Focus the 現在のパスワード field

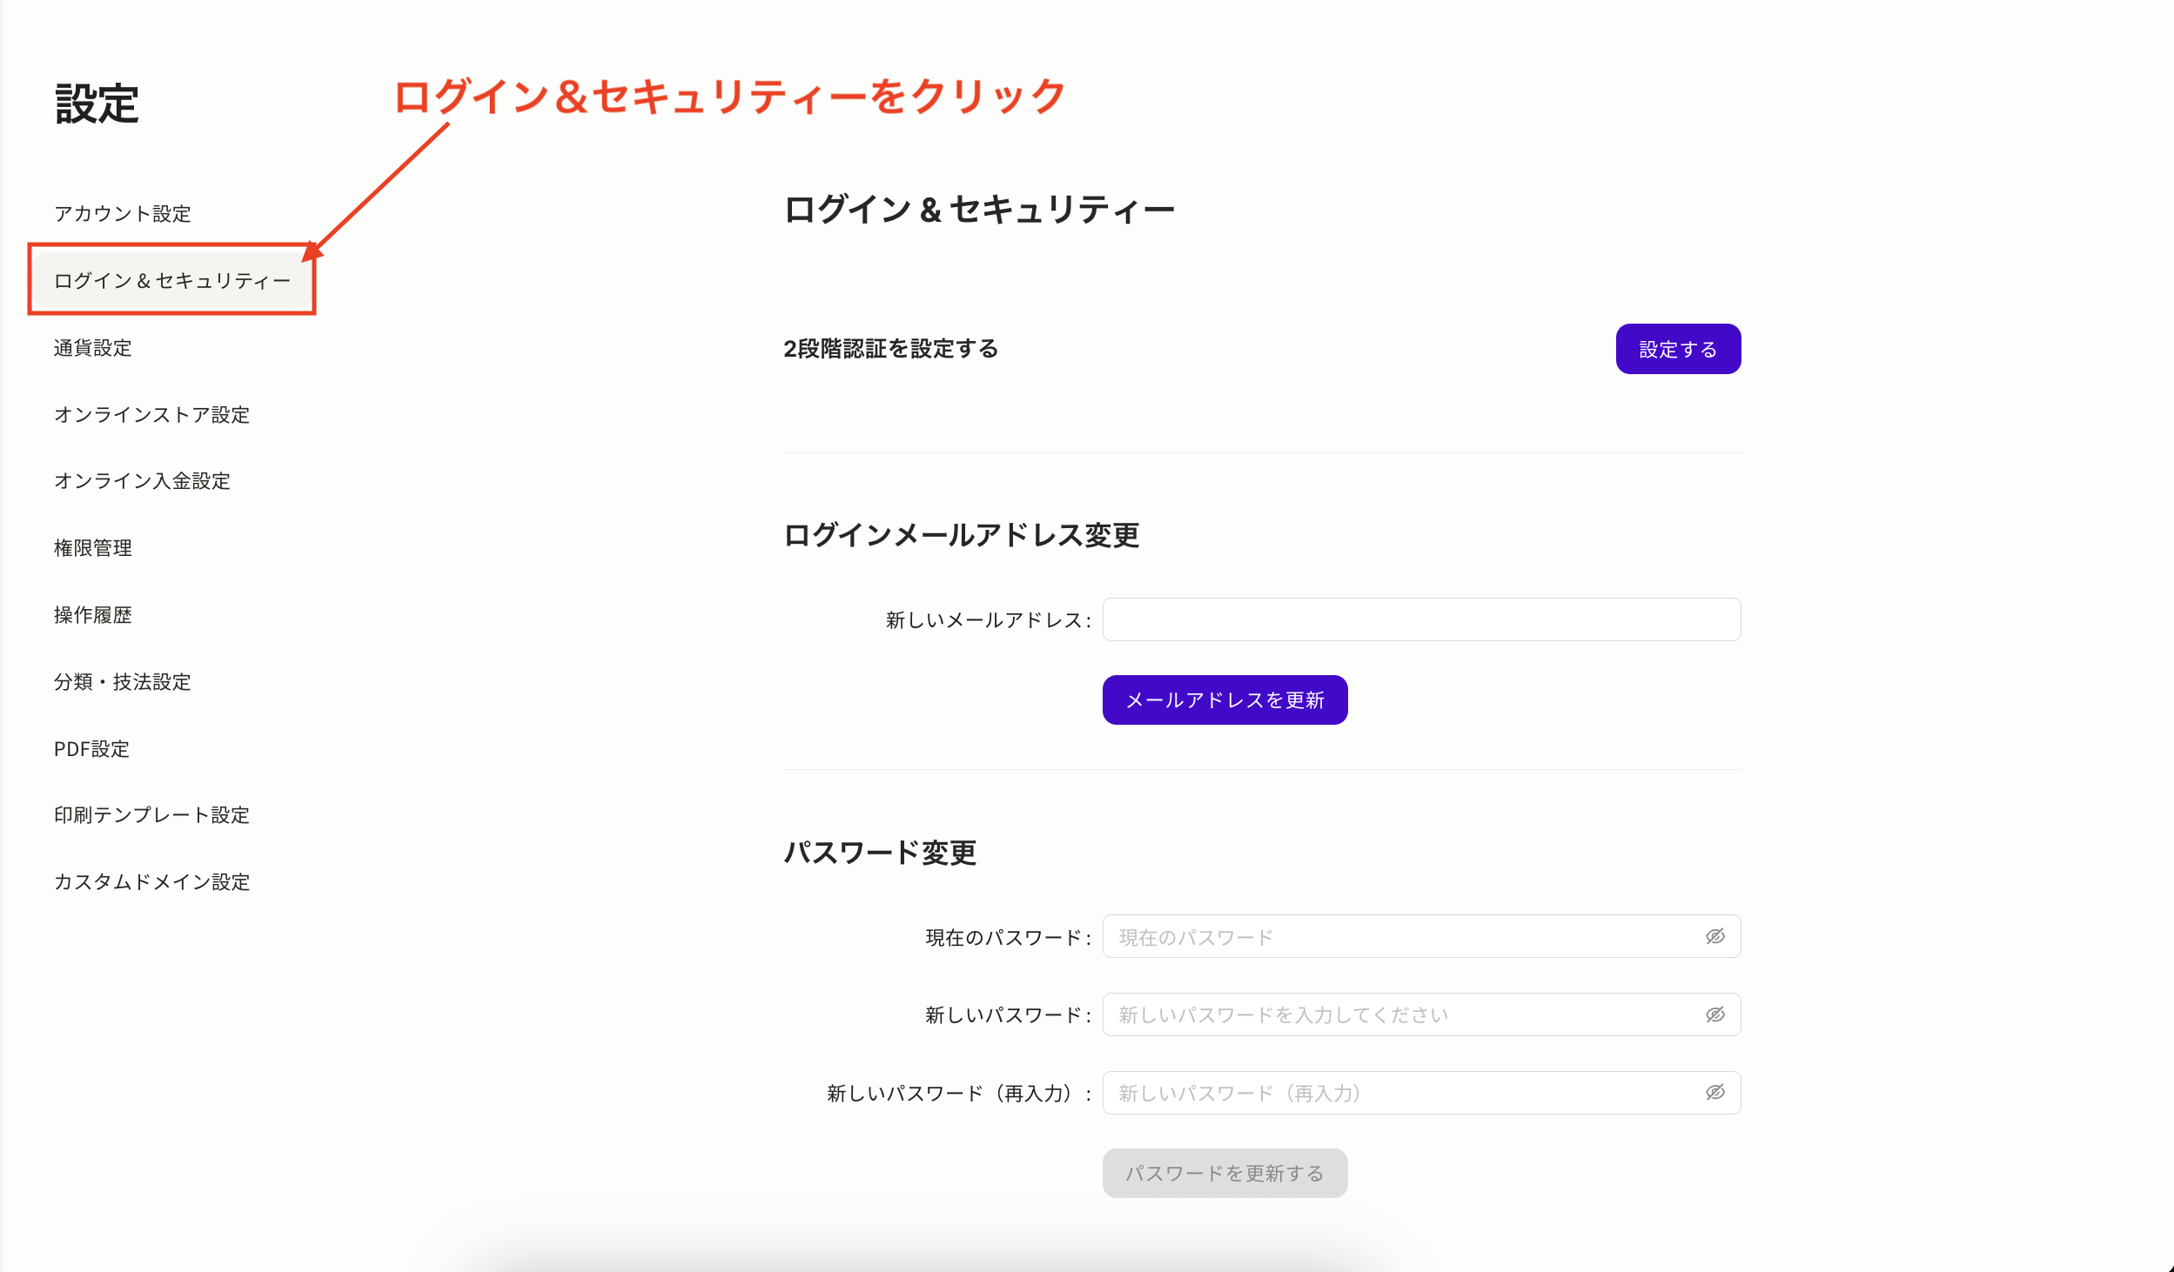pos(1392,936)
